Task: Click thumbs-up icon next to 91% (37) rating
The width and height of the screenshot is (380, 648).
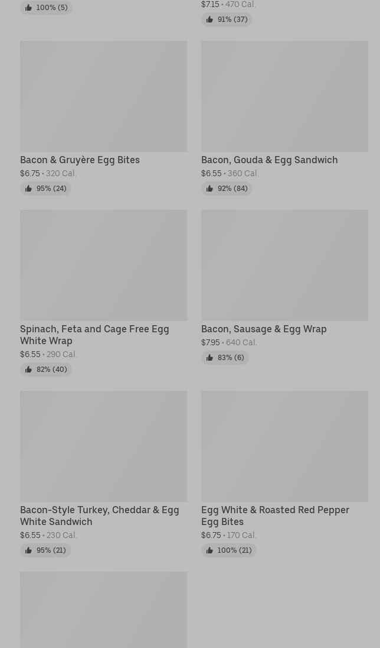Action: coord(209,20)
